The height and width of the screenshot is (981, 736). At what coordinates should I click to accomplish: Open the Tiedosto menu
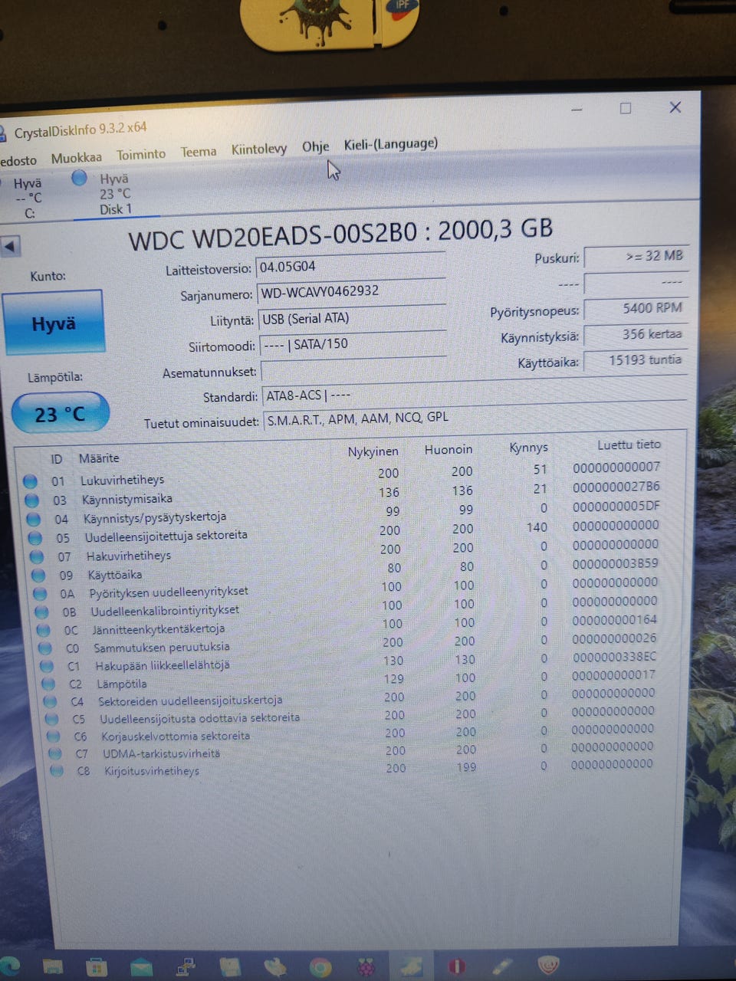tap(18, 160)
